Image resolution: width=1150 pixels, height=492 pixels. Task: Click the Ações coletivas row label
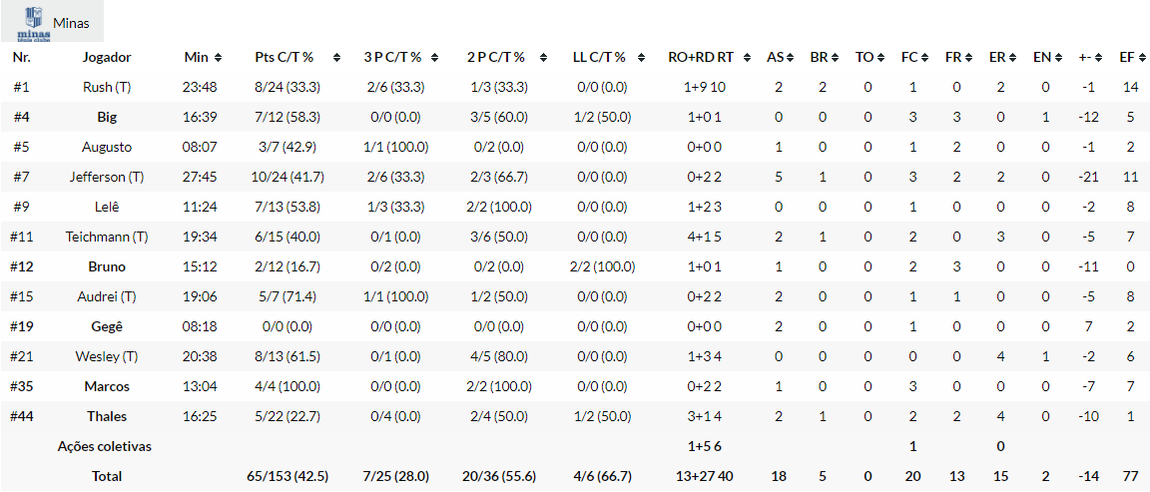click(x=105, y=446)
